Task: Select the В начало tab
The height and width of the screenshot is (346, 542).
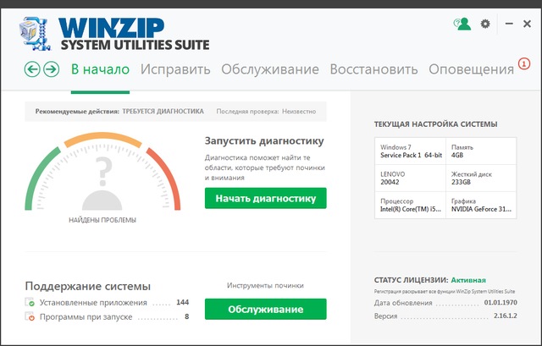Action: (x=100, y=69)
